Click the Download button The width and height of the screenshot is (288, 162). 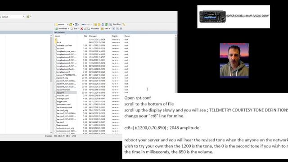point(61,29)
